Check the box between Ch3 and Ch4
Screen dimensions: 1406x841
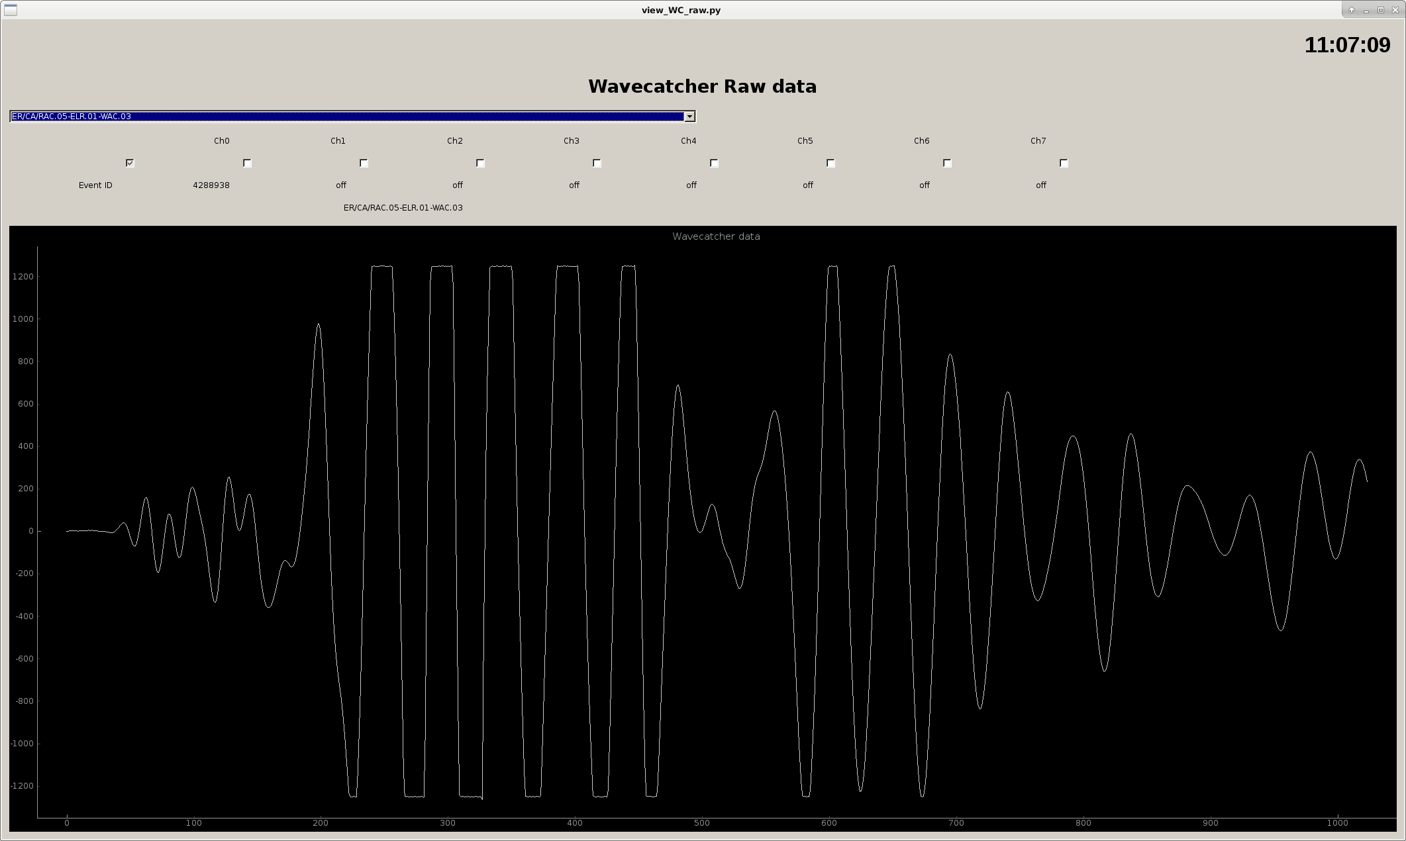(x=597, y=163)
